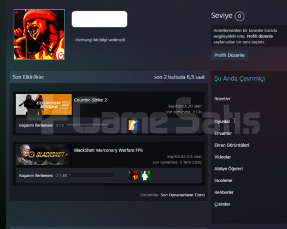Open the Counter-Strike 2 banner image
Screen dimensions: 287x229
pyautogui.click(x=44, y=104)
